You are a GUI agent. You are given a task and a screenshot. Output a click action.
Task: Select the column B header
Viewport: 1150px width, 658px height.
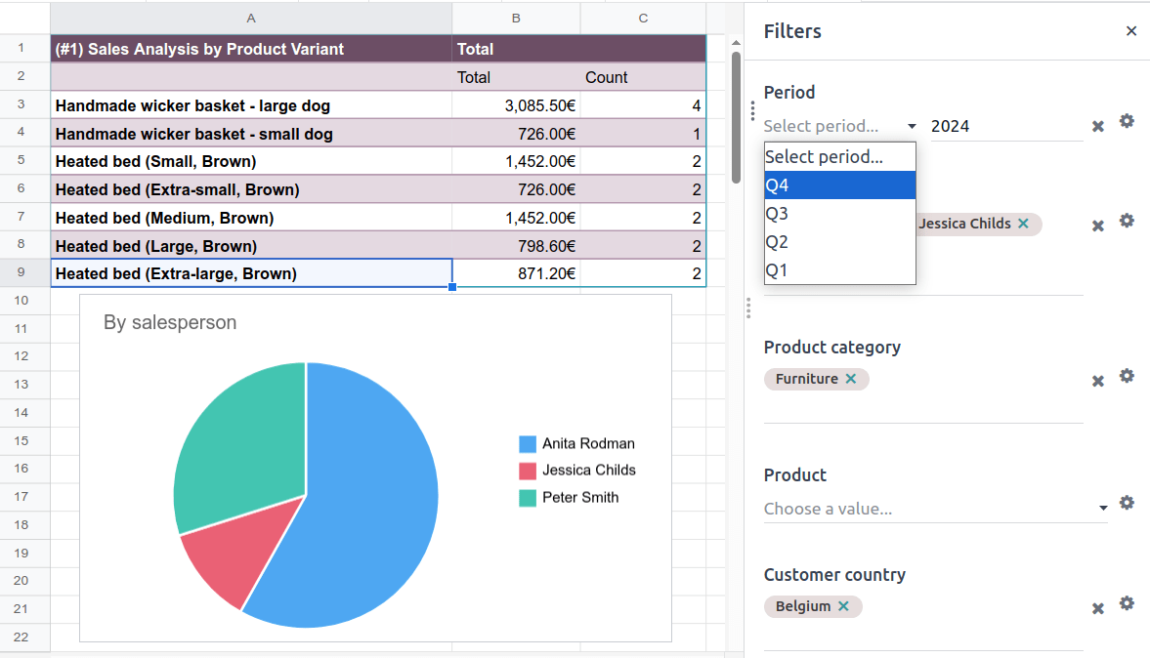(x=516, y=17)
